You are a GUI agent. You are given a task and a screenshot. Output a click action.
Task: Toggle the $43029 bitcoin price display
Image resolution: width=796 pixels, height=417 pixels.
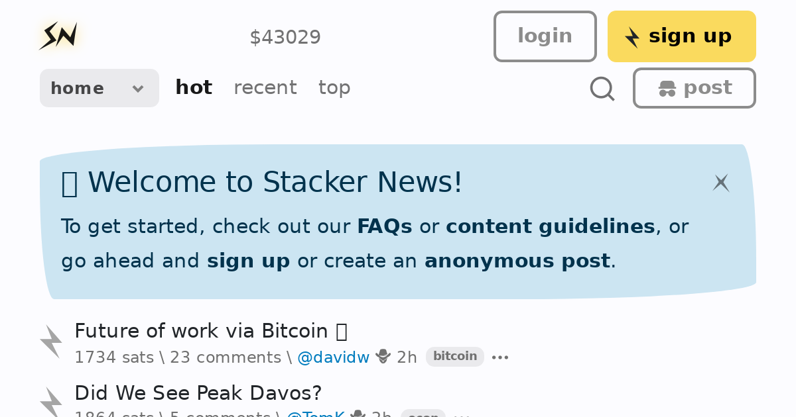click(285, 37)
